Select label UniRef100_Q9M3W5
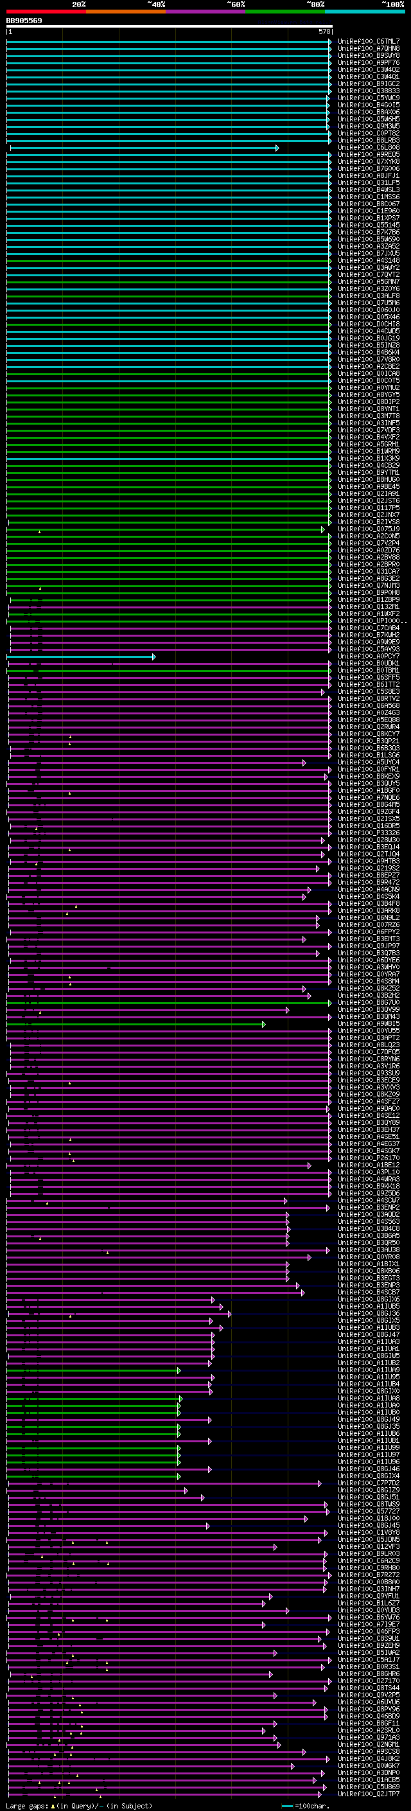411x1811 pixels. (369, 127)
